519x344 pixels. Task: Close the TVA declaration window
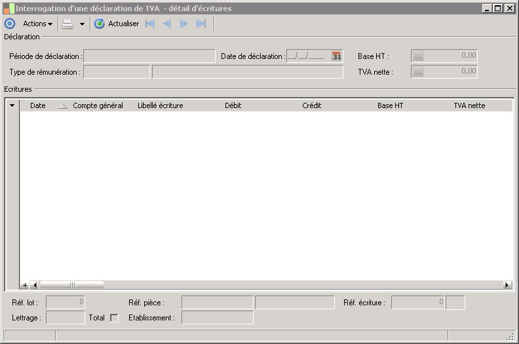[x=509, y=9]
